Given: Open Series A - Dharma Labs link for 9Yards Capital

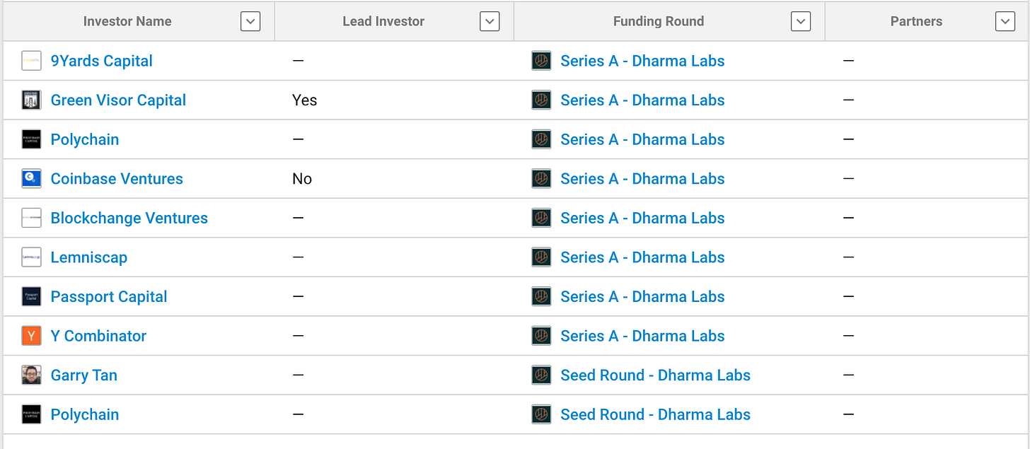Looking at the screenshot, I should pos(642,61).
